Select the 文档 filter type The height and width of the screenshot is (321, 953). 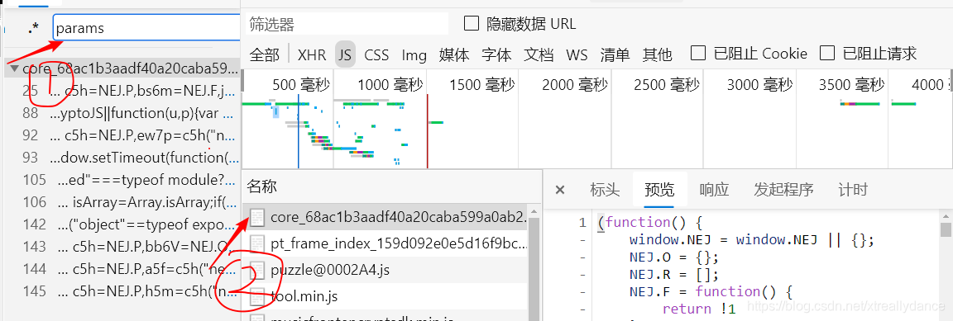click(539, 54)
